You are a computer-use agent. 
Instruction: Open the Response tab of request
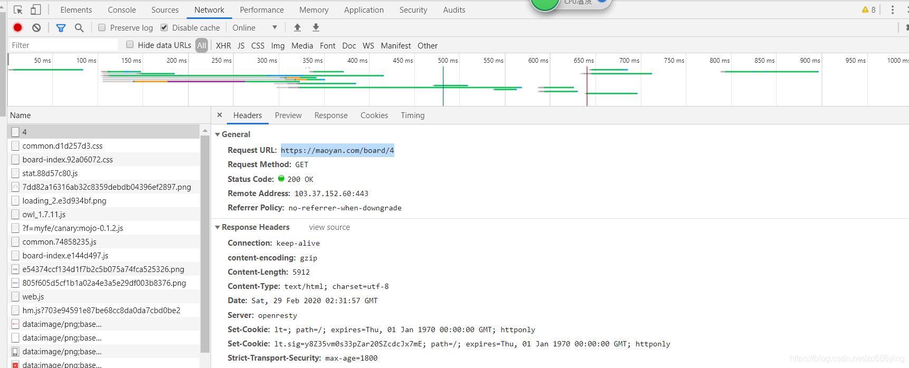pos(331,115)
